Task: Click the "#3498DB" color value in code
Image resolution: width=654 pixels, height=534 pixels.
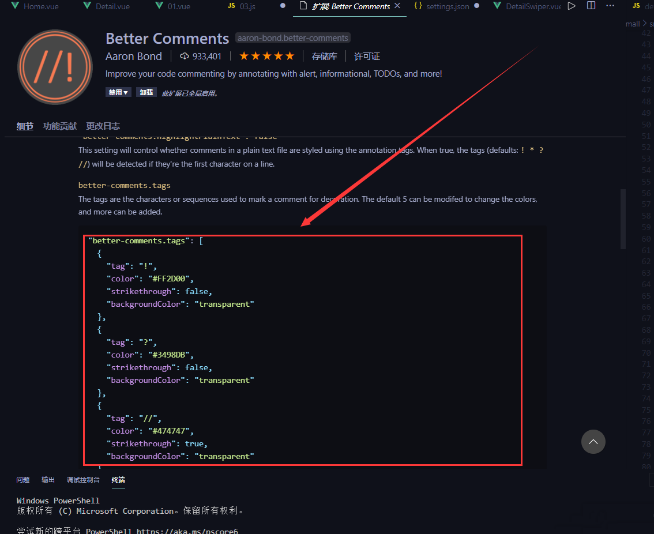Action: pyautogui.click(x=169, y=355)
